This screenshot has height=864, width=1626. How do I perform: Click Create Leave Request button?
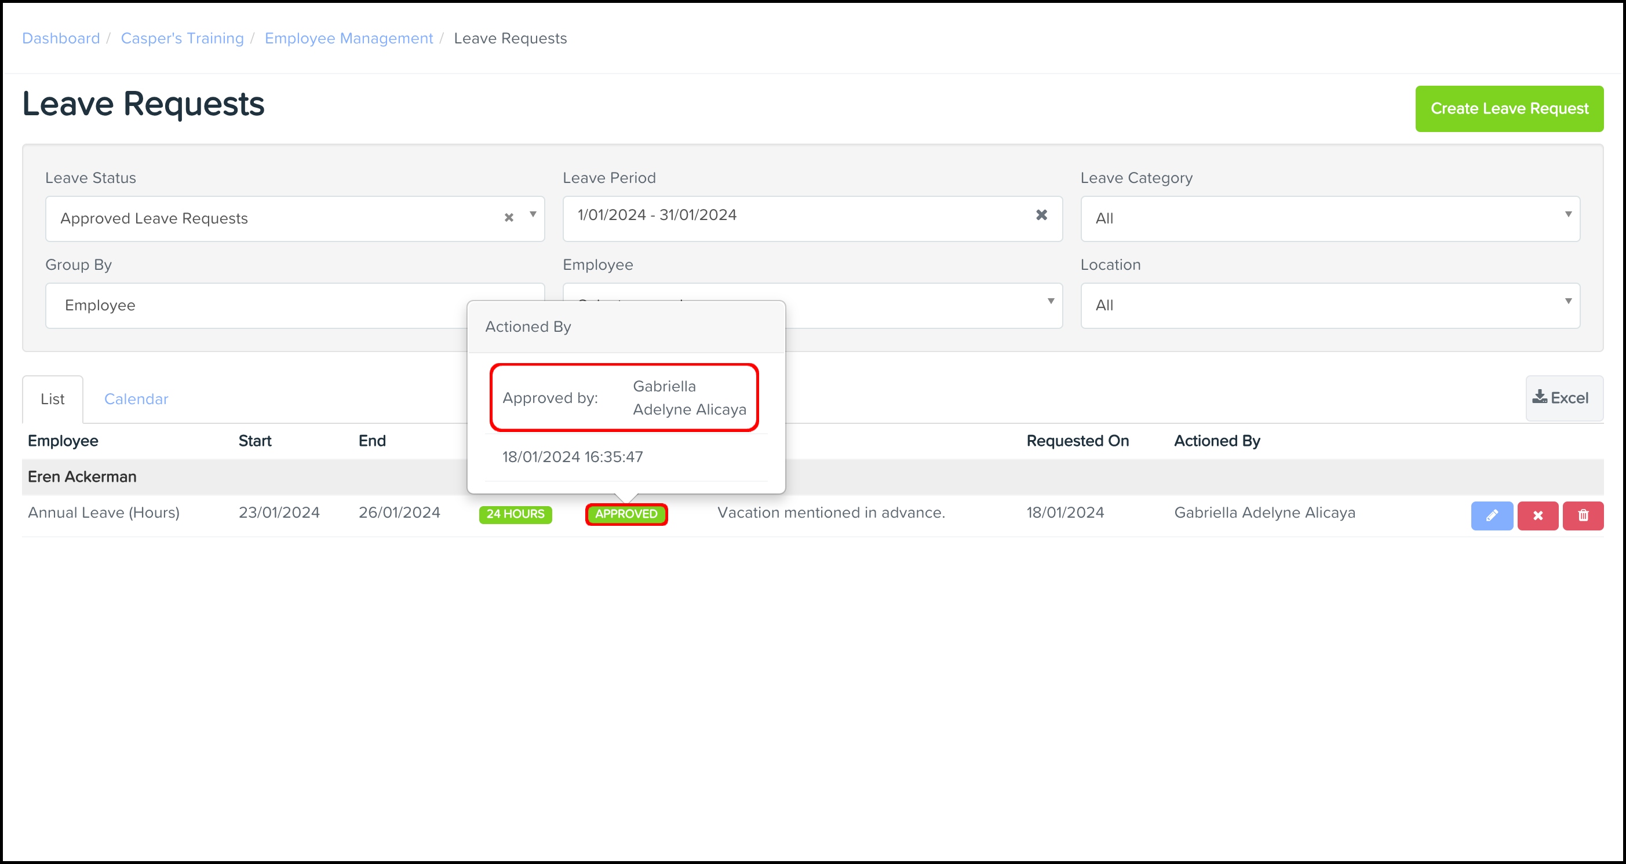(1508, 108)
